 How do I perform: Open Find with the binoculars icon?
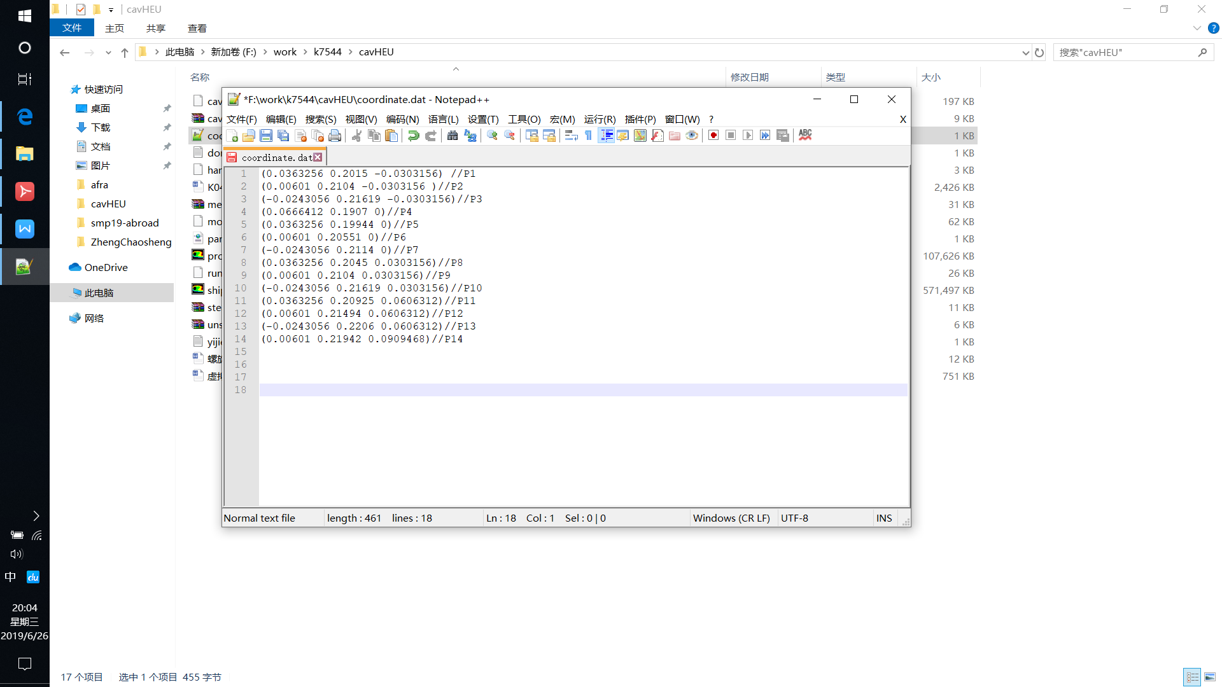[x=453, y=135]
